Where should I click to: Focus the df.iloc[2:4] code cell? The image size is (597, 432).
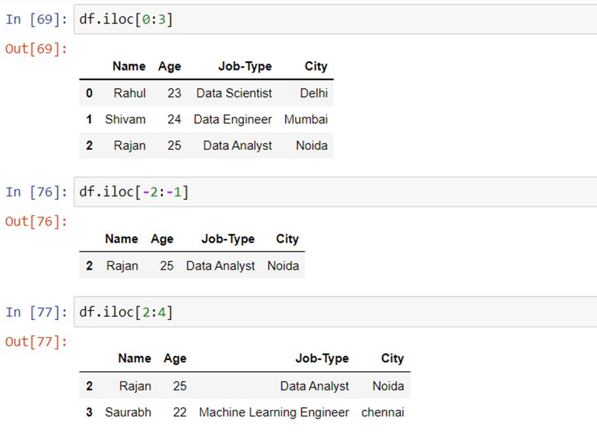pyautogui.click(x=335, y=312)
